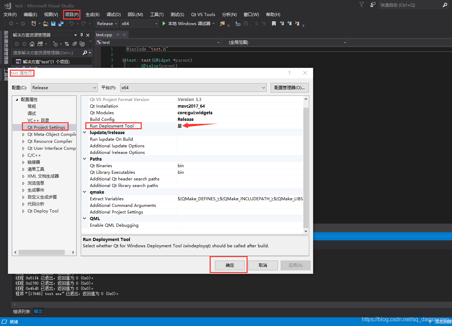Switch to the 输出 tab
The image size is (452, 326).
point(38,311)
